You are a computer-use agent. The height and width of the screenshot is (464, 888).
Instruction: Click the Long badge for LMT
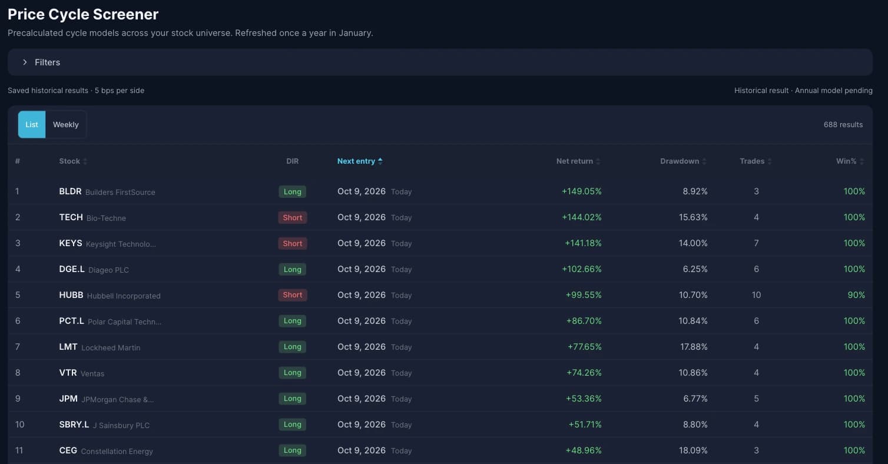pos(293,347)
